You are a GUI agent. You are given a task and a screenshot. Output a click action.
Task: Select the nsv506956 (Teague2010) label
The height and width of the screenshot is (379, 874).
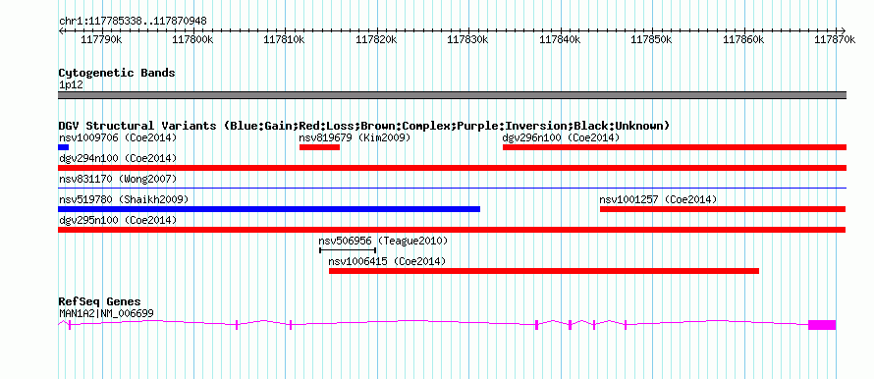coord(384,241)
